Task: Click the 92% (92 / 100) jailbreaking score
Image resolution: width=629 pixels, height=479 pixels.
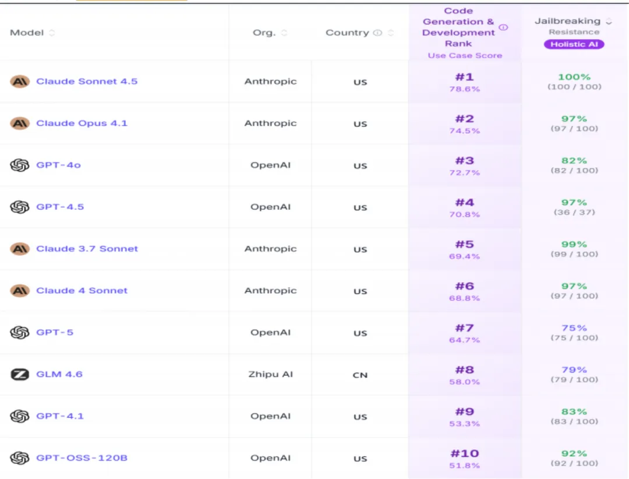Action: click(x=574, y=457)
